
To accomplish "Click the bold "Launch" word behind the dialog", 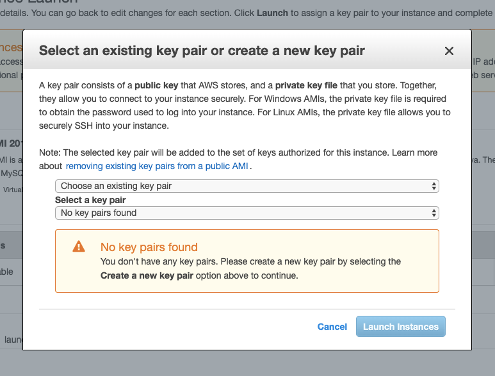I will click(272, 13).
